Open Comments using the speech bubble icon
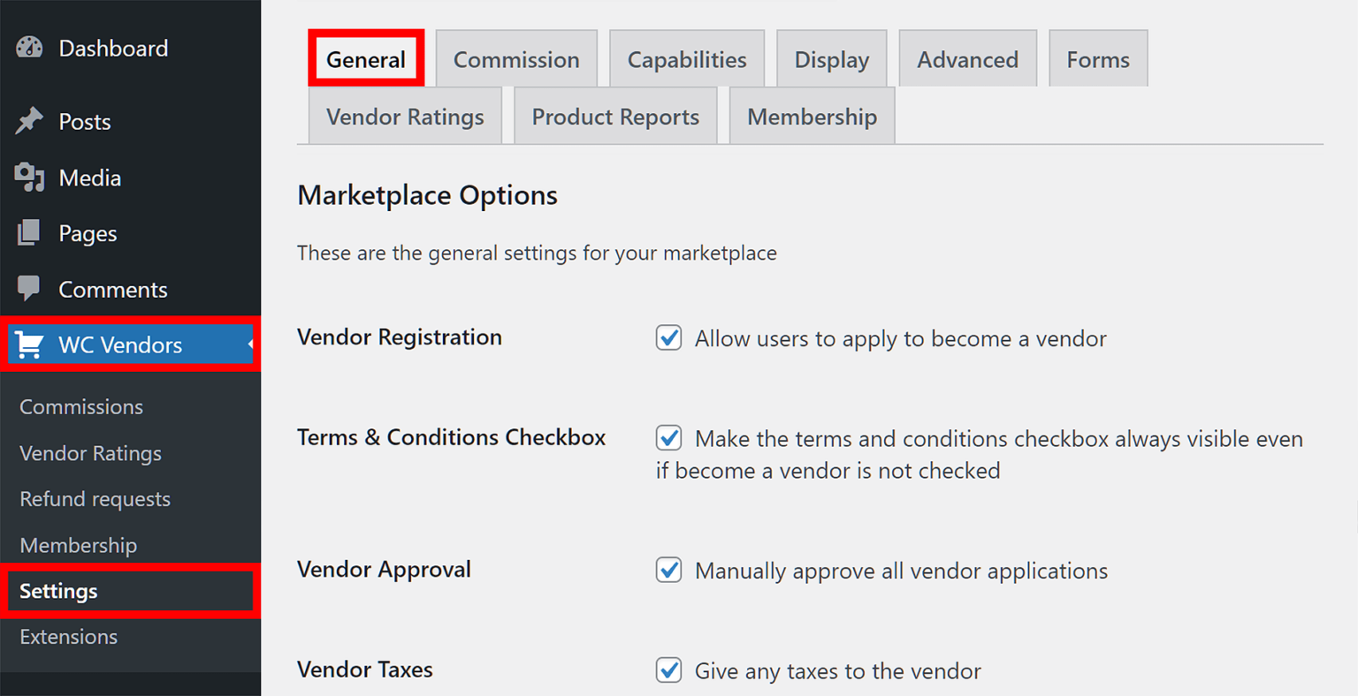 29,289
